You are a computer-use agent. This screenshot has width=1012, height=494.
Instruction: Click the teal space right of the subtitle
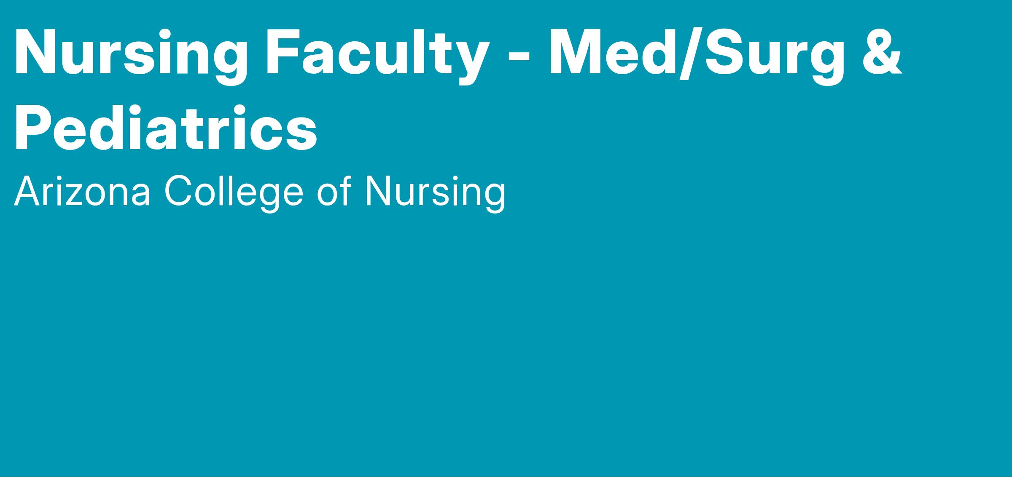coord(759,192)
